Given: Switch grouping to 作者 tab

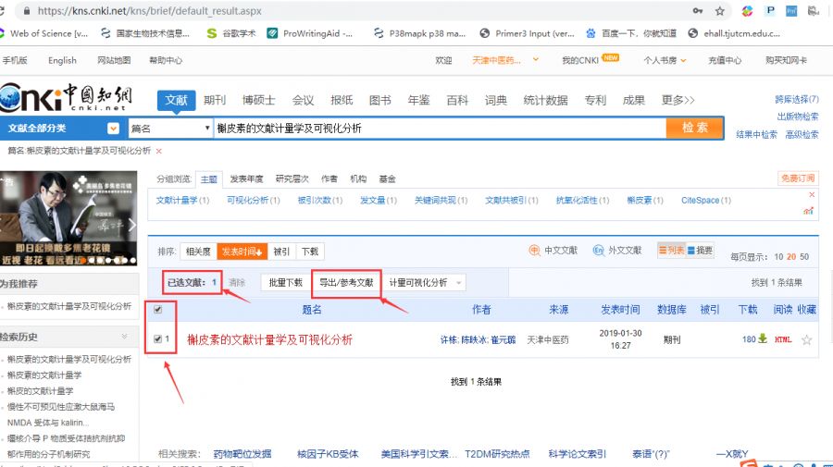Looking at the screenshot, I should click(329, 178).
